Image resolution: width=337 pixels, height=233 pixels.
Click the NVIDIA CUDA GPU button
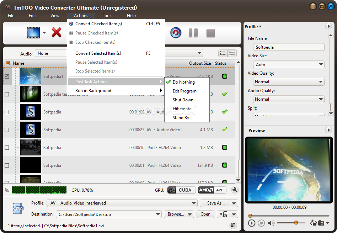(181, 190)
